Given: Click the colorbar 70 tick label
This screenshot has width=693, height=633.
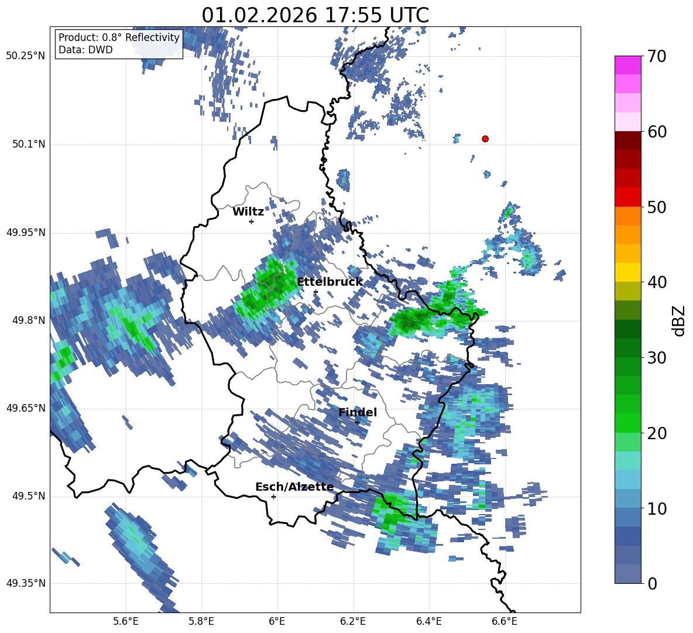Looking at the screenshot, I should point(657,57).
